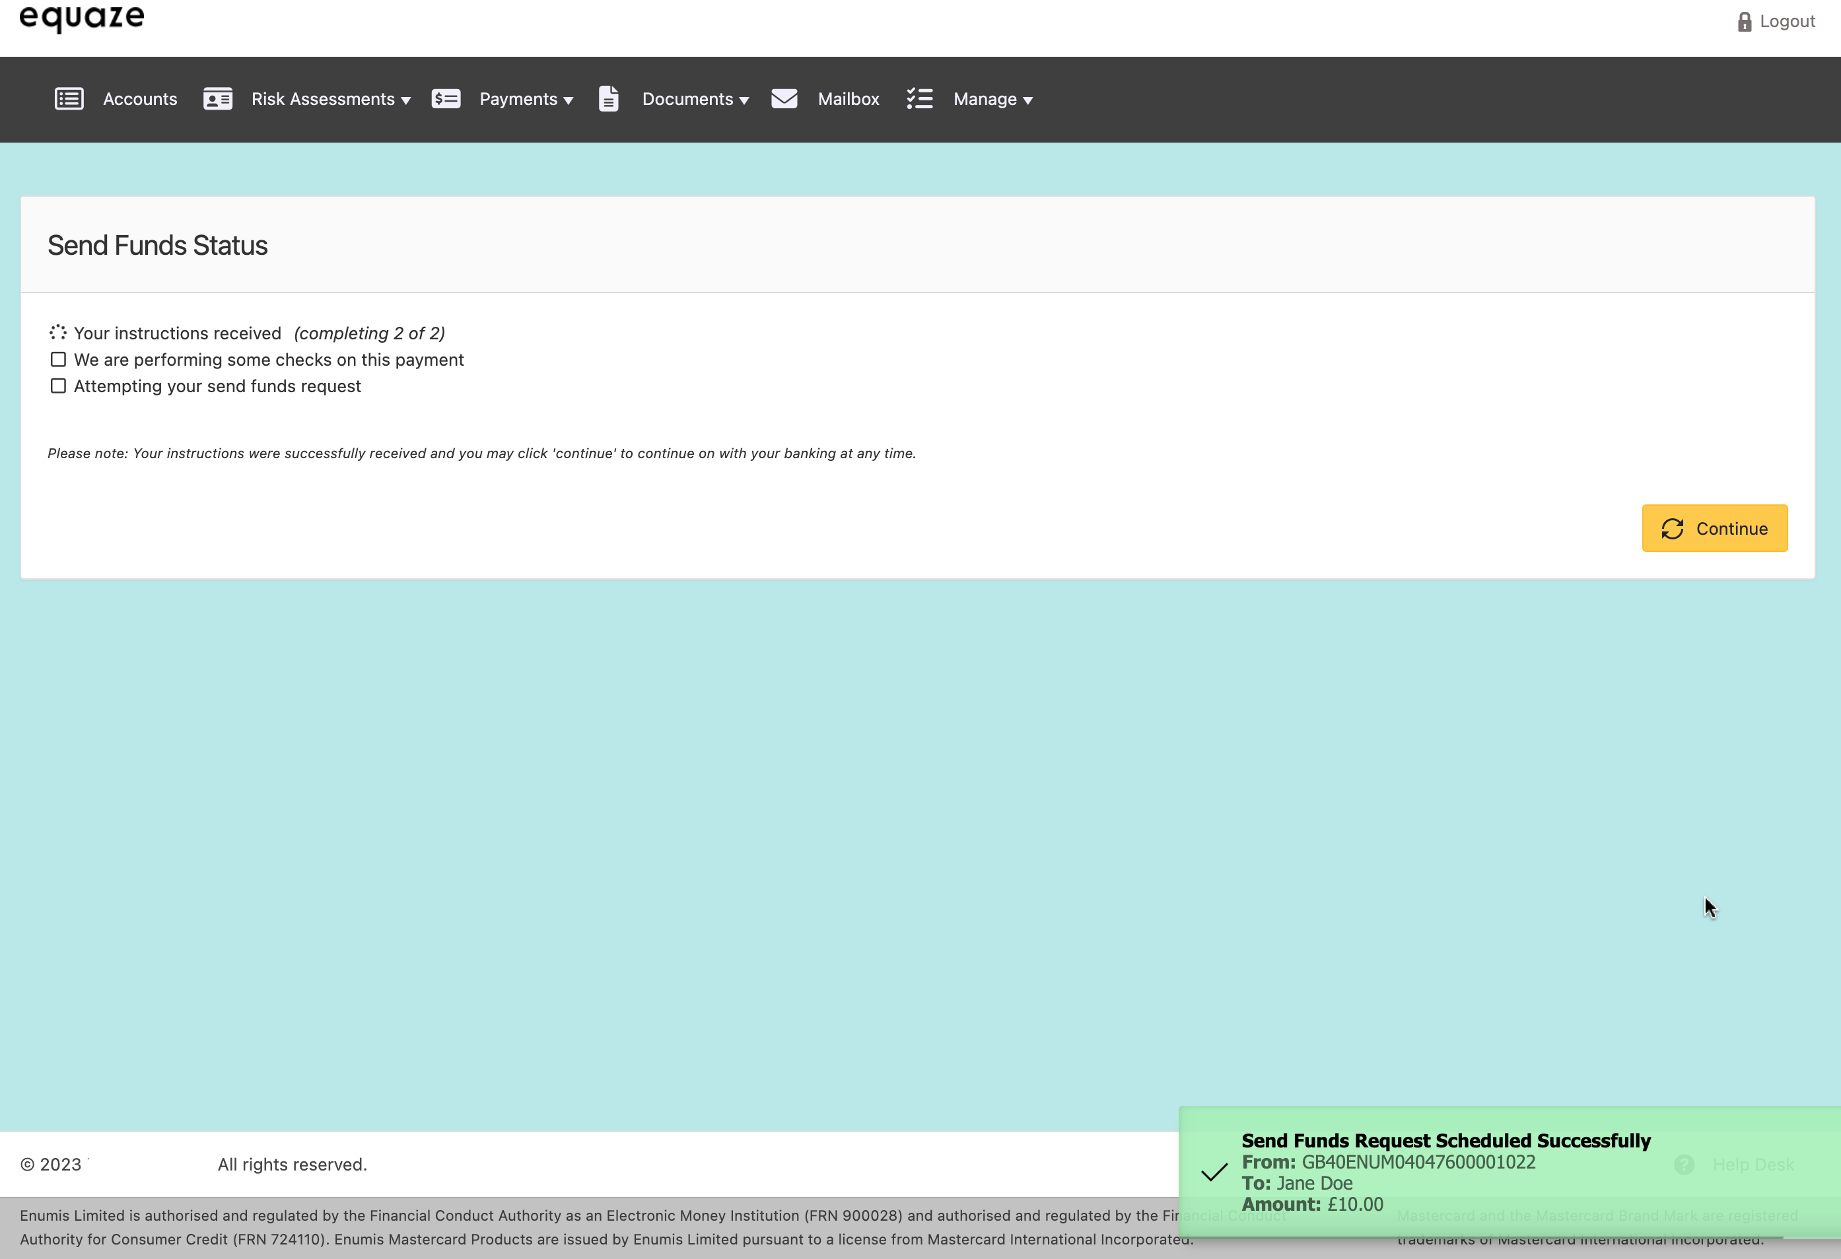Click the checkmark icon in success notification

click(x=1214, y=1173)
